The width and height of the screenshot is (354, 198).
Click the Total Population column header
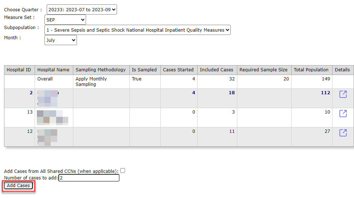point(311,70)
